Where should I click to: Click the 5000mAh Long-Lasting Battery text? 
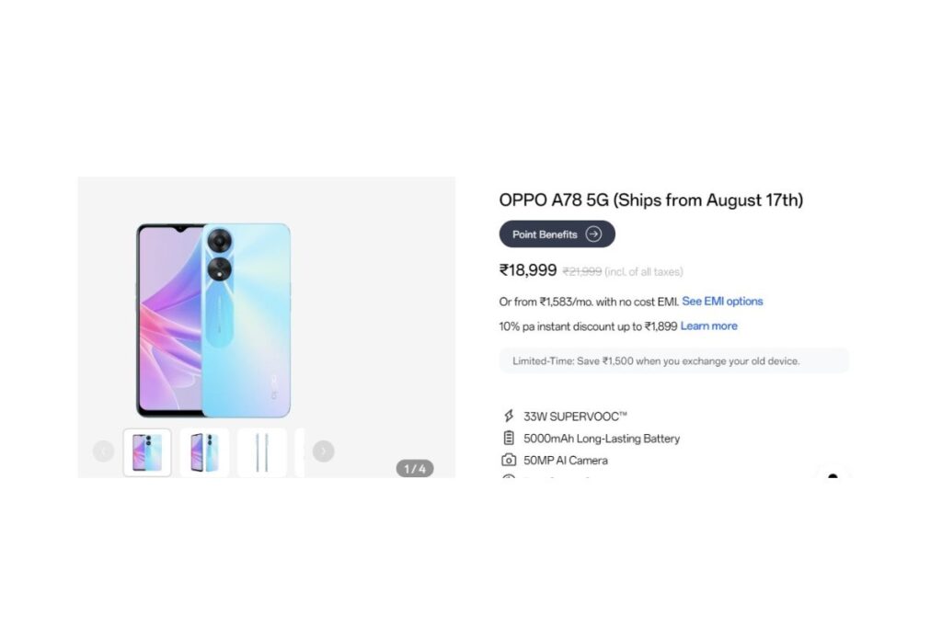[x=602, y=439]
